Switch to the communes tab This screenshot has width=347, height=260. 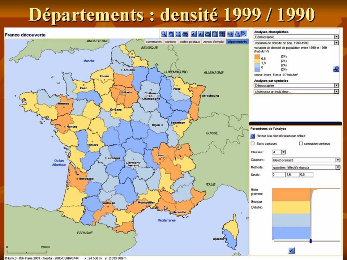(154, 42)
